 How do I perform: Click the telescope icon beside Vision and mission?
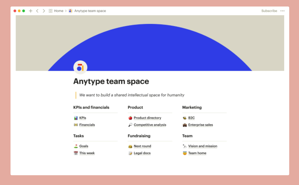point(185,146)
